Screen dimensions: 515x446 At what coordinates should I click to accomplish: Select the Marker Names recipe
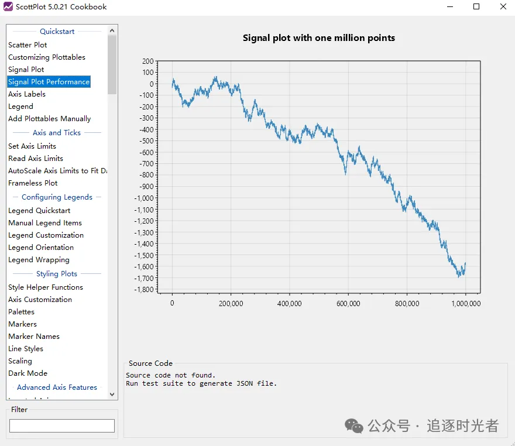coord(34,337)
